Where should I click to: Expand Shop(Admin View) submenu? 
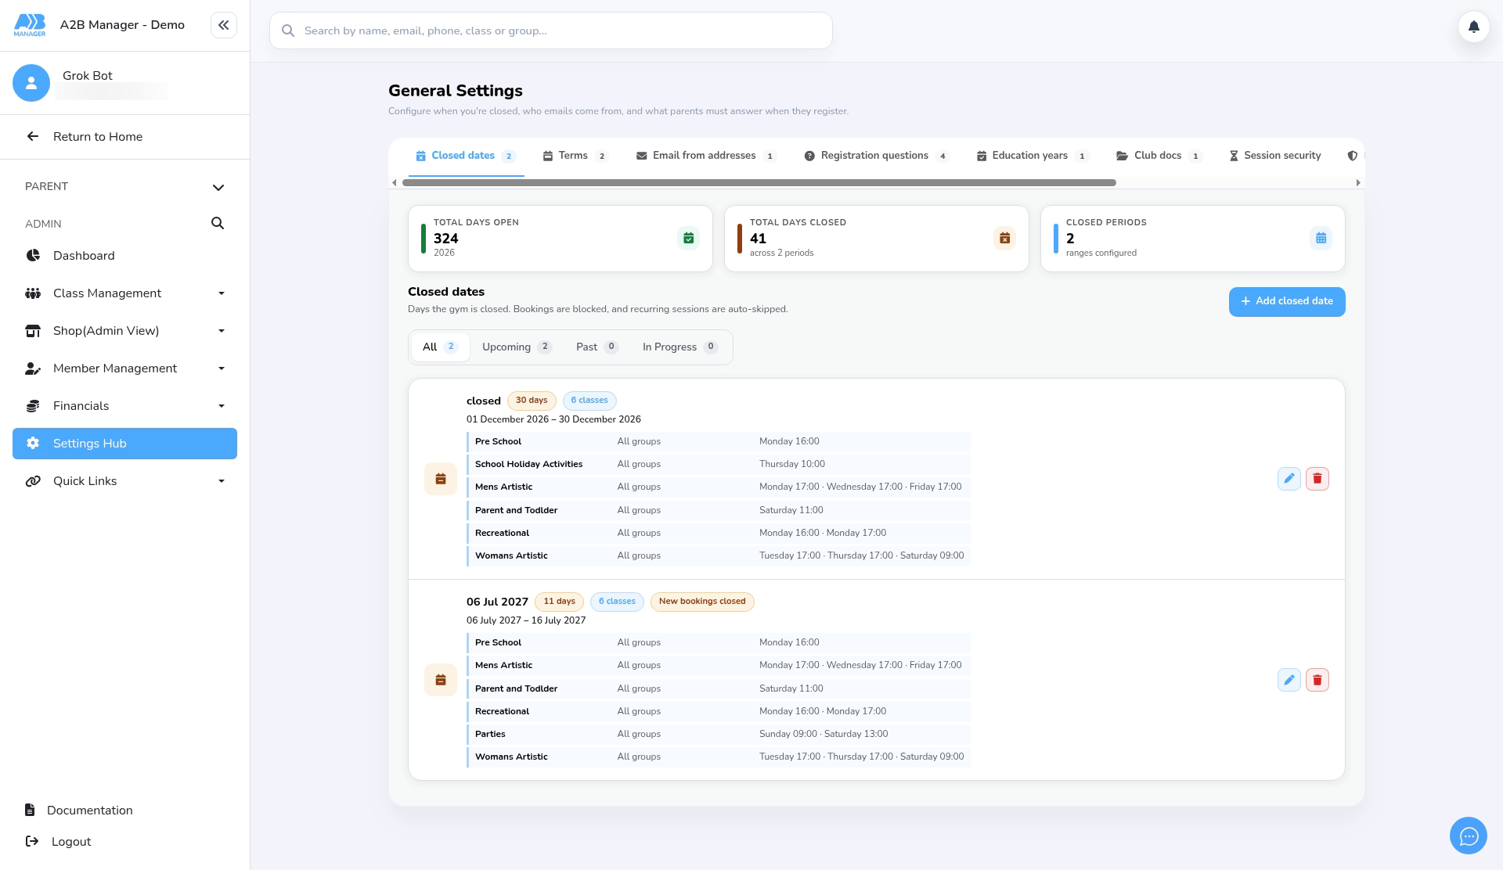pos(222,331)
